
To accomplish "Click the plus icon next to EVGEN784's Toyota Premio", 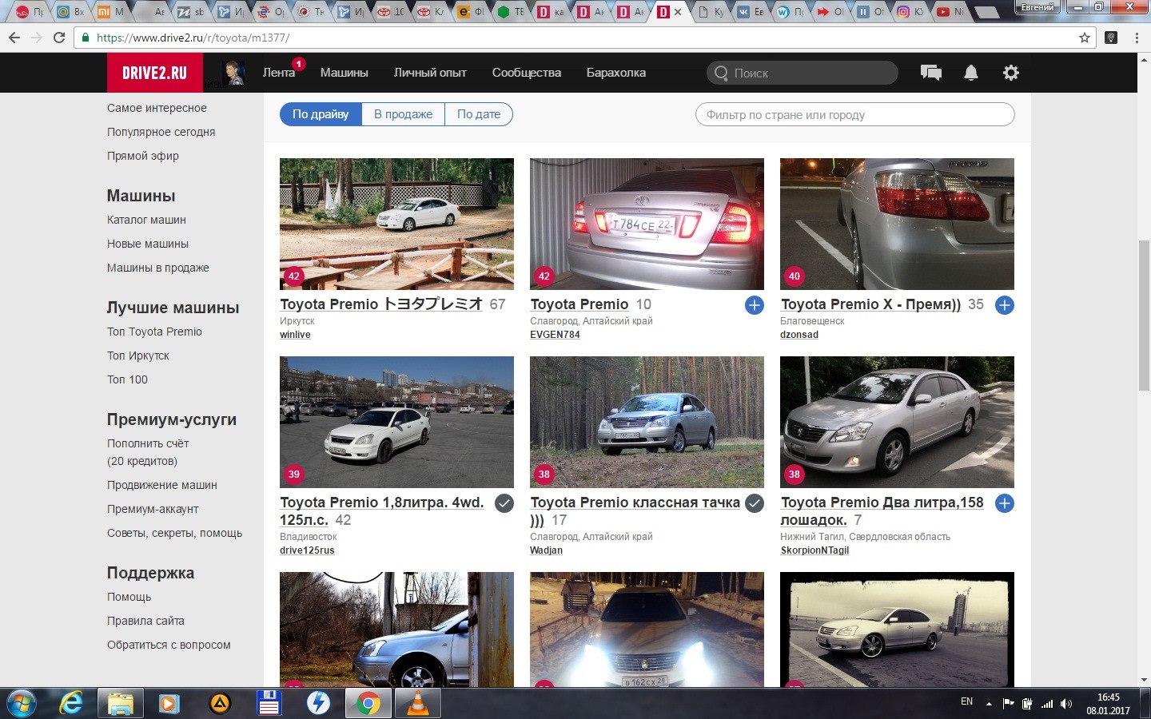I will point(754,305).
